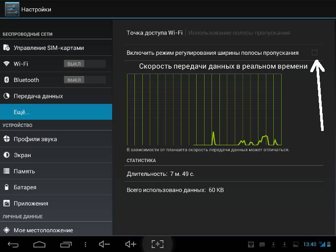
Task: Tap the screenshot capture icon
Action: pos(157,244)
